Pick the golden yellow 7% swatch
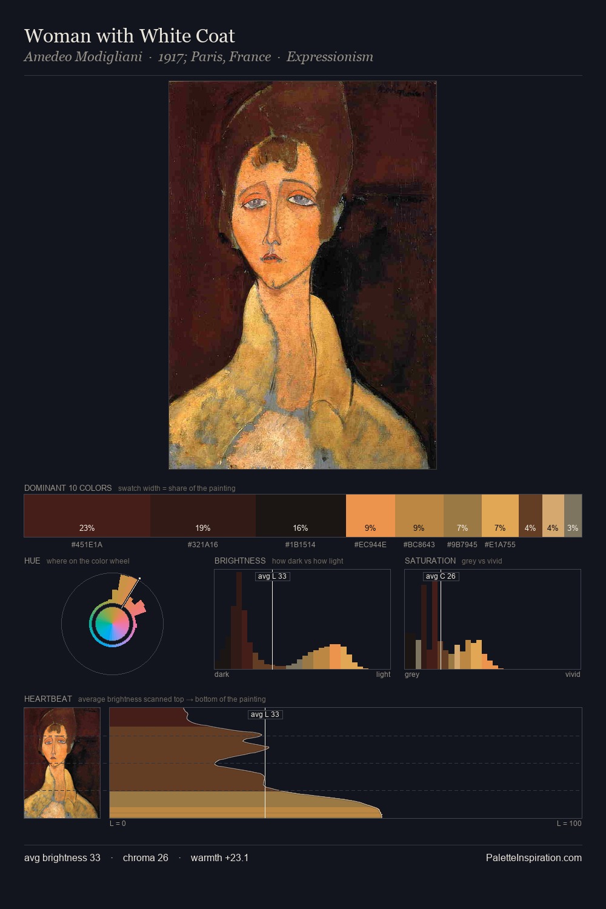This screenshot has height=909, width=606. 500,516
